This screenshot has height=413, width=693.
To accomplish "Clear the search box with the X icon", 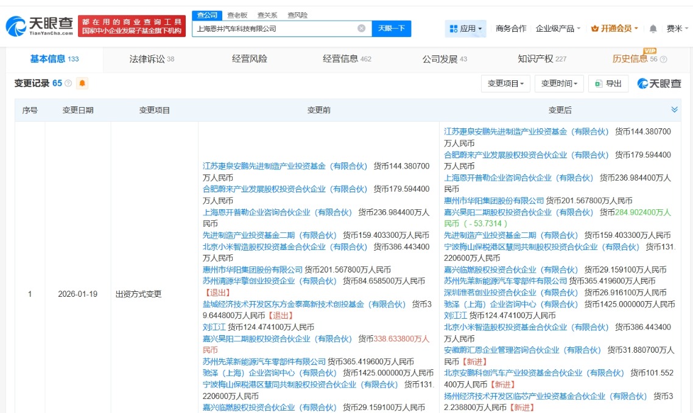I will 361,29.
